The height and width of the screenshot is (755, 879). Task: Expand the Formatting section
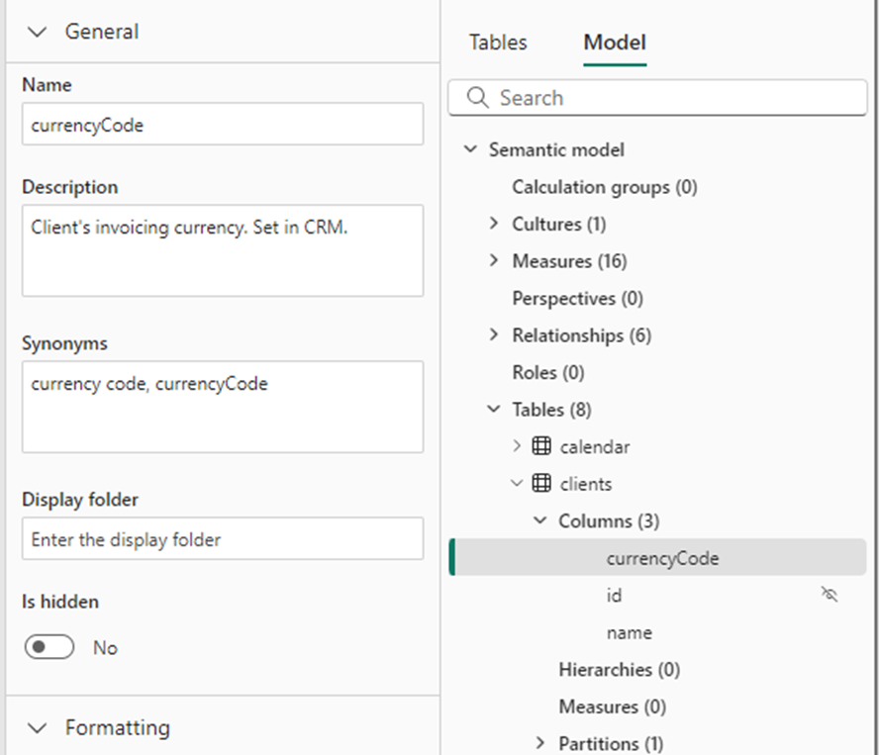(38, 728)
